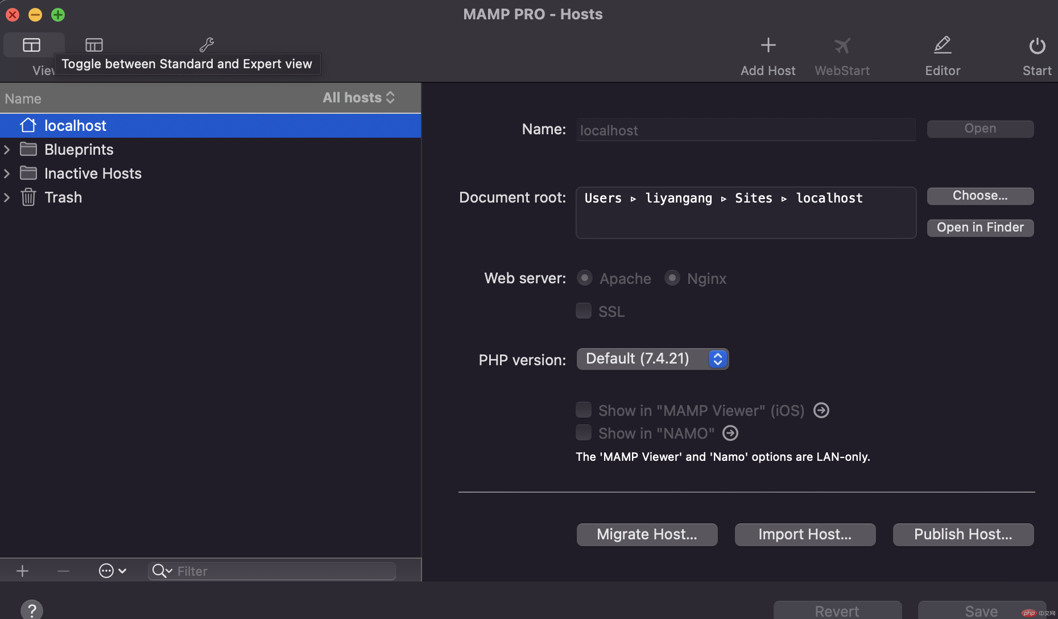Click the Add Host plus icon
Image resolution: width=1058 pixels, height=619 pixels.
768,45
